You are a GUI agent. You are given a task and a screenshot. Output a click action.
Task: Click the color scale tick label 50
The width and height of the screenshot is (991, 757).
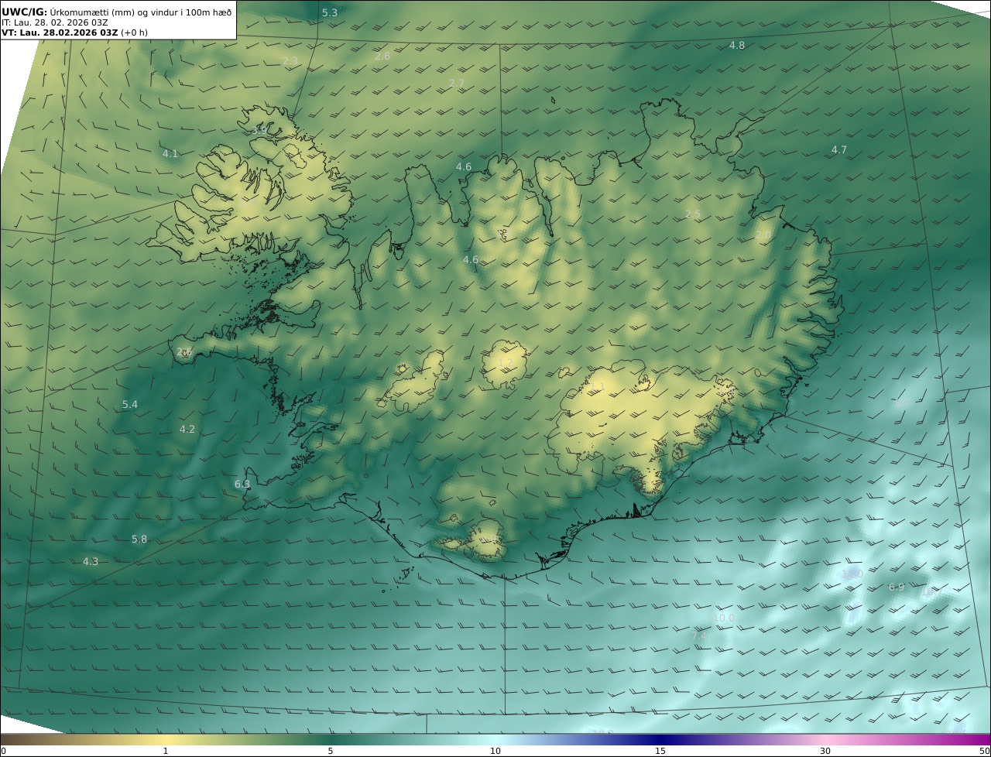point(985,751)
